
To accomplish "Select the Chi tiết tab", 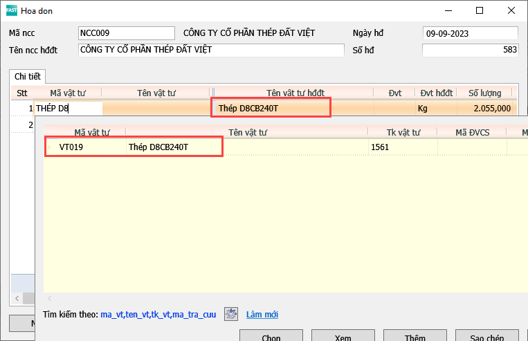I will (27, 76).
